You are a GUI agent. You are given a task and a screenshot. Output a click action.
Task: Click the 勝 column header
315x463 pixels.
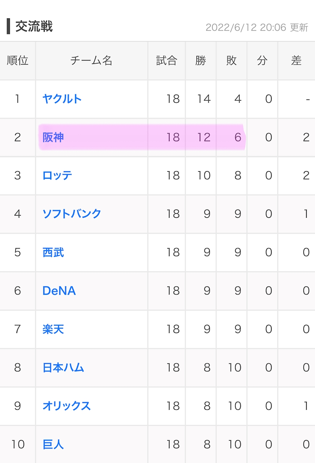point(201,60)
